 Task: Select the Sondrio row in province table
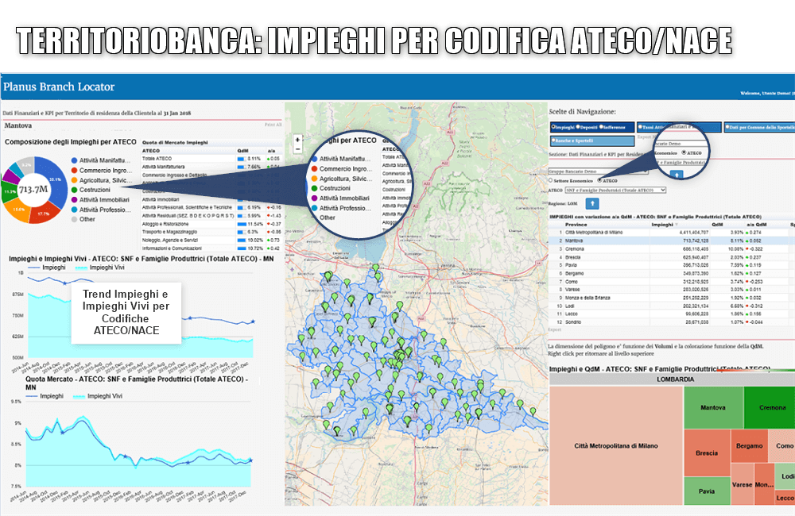[671, 322]
